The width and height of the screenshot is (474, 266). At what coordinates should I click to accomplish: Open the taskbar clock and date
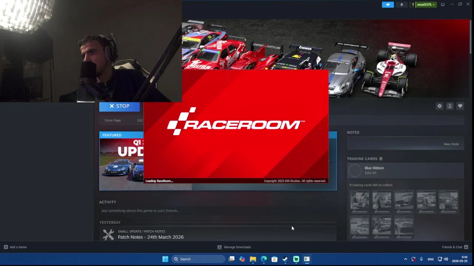pyautogui.click(x=460, y=259)
